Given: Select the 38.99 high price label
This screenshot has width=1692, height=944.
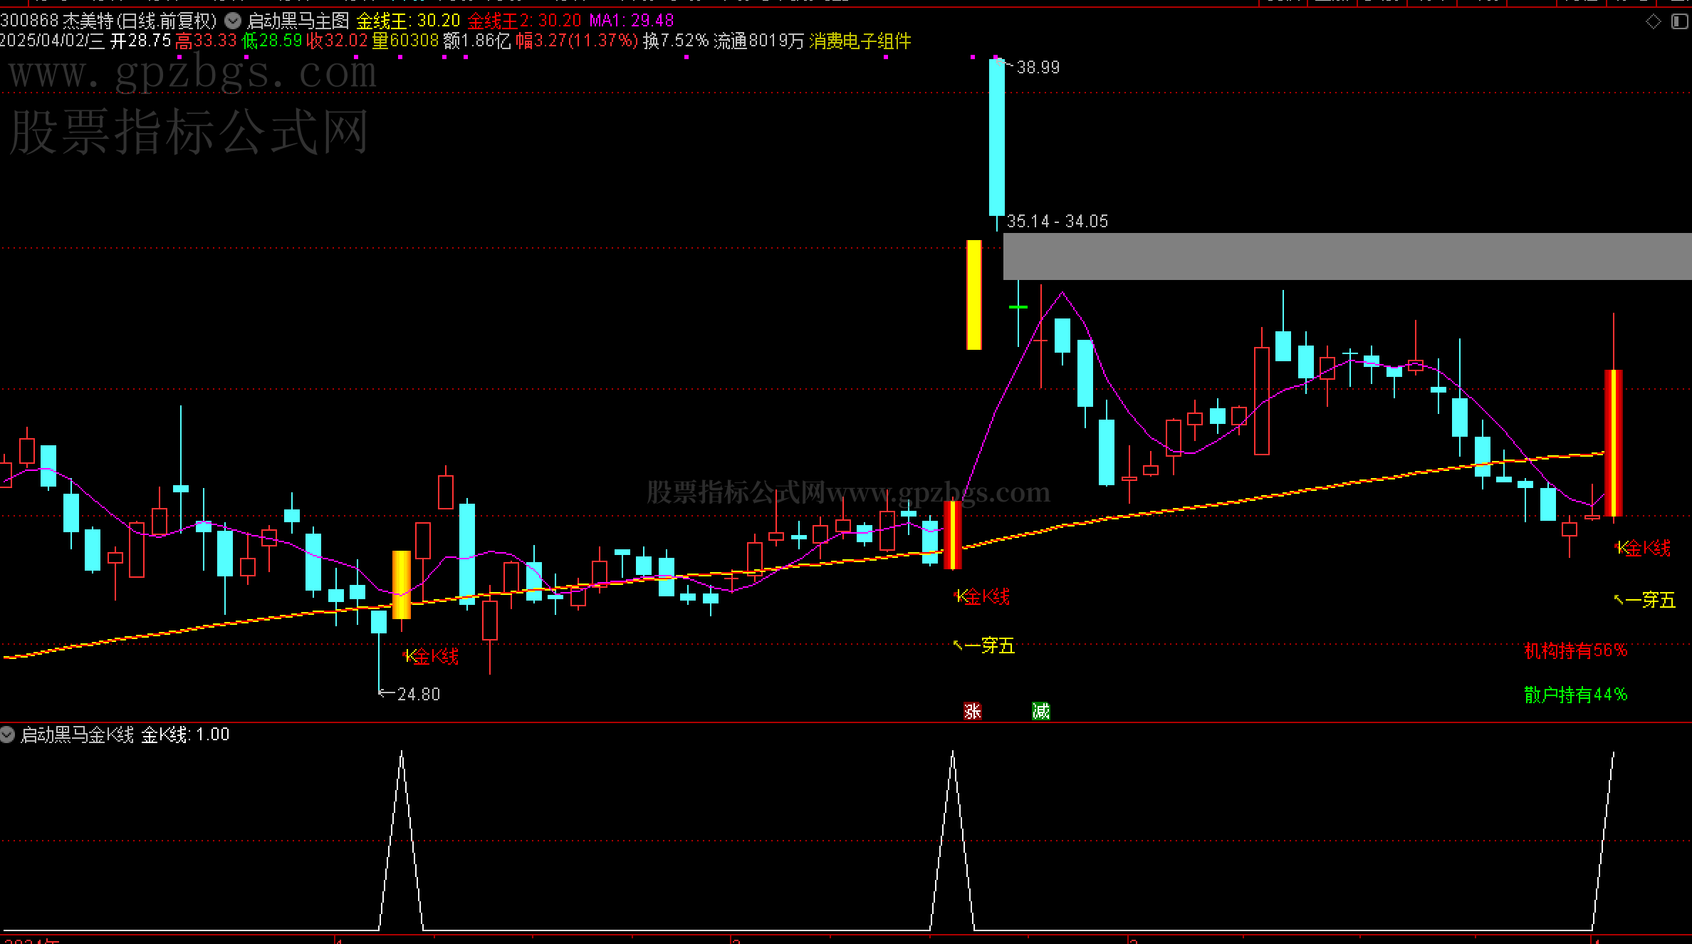Looking at the screenshot, I should click(1038, 68).
